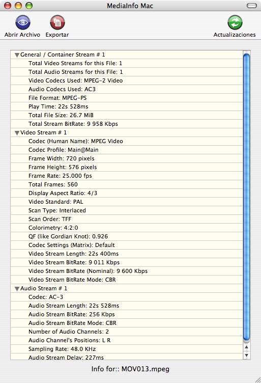Select 'Video Standard: PAL' row
Viewport: 261px width, 383px height.
click(127, 202)
